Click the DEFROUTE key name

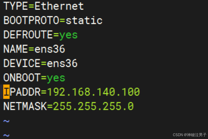coord(28,35)
